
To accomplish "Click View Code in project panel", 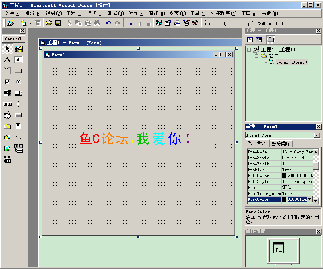I will pyautogui.click(x=250, y=40).
